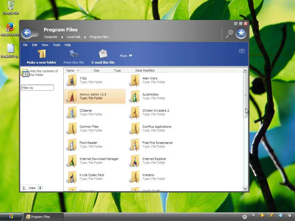
Task: Click the E-mail this file icon
Action: pyautogui.click(x=103, y=54)
